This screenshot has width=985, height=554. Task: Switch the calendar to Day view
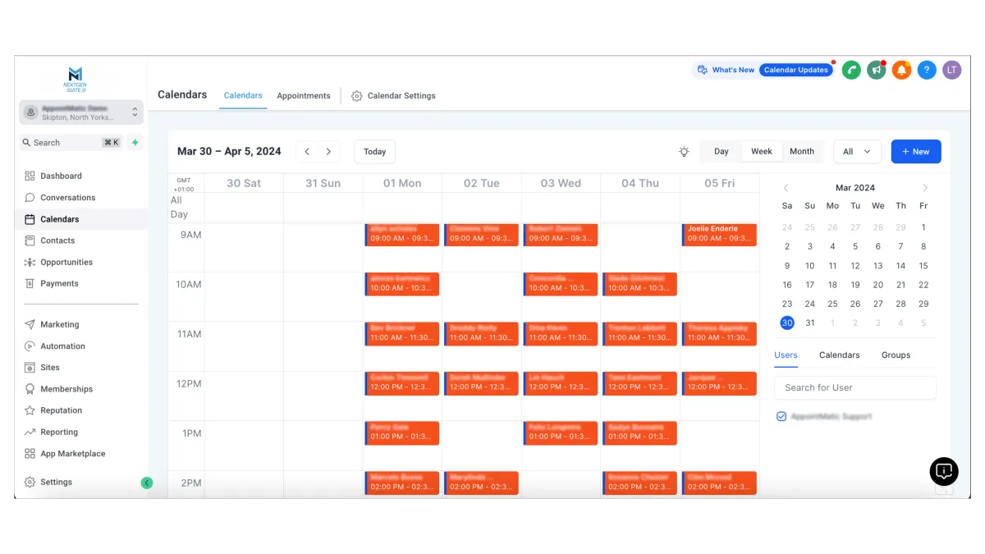(721, 152)
